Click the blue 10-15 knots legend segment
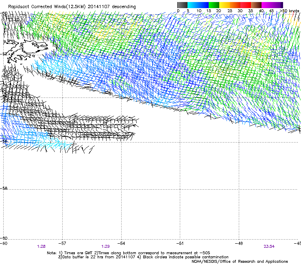The width and height of the screenshot is (301, 264). [x=203, y=5]
